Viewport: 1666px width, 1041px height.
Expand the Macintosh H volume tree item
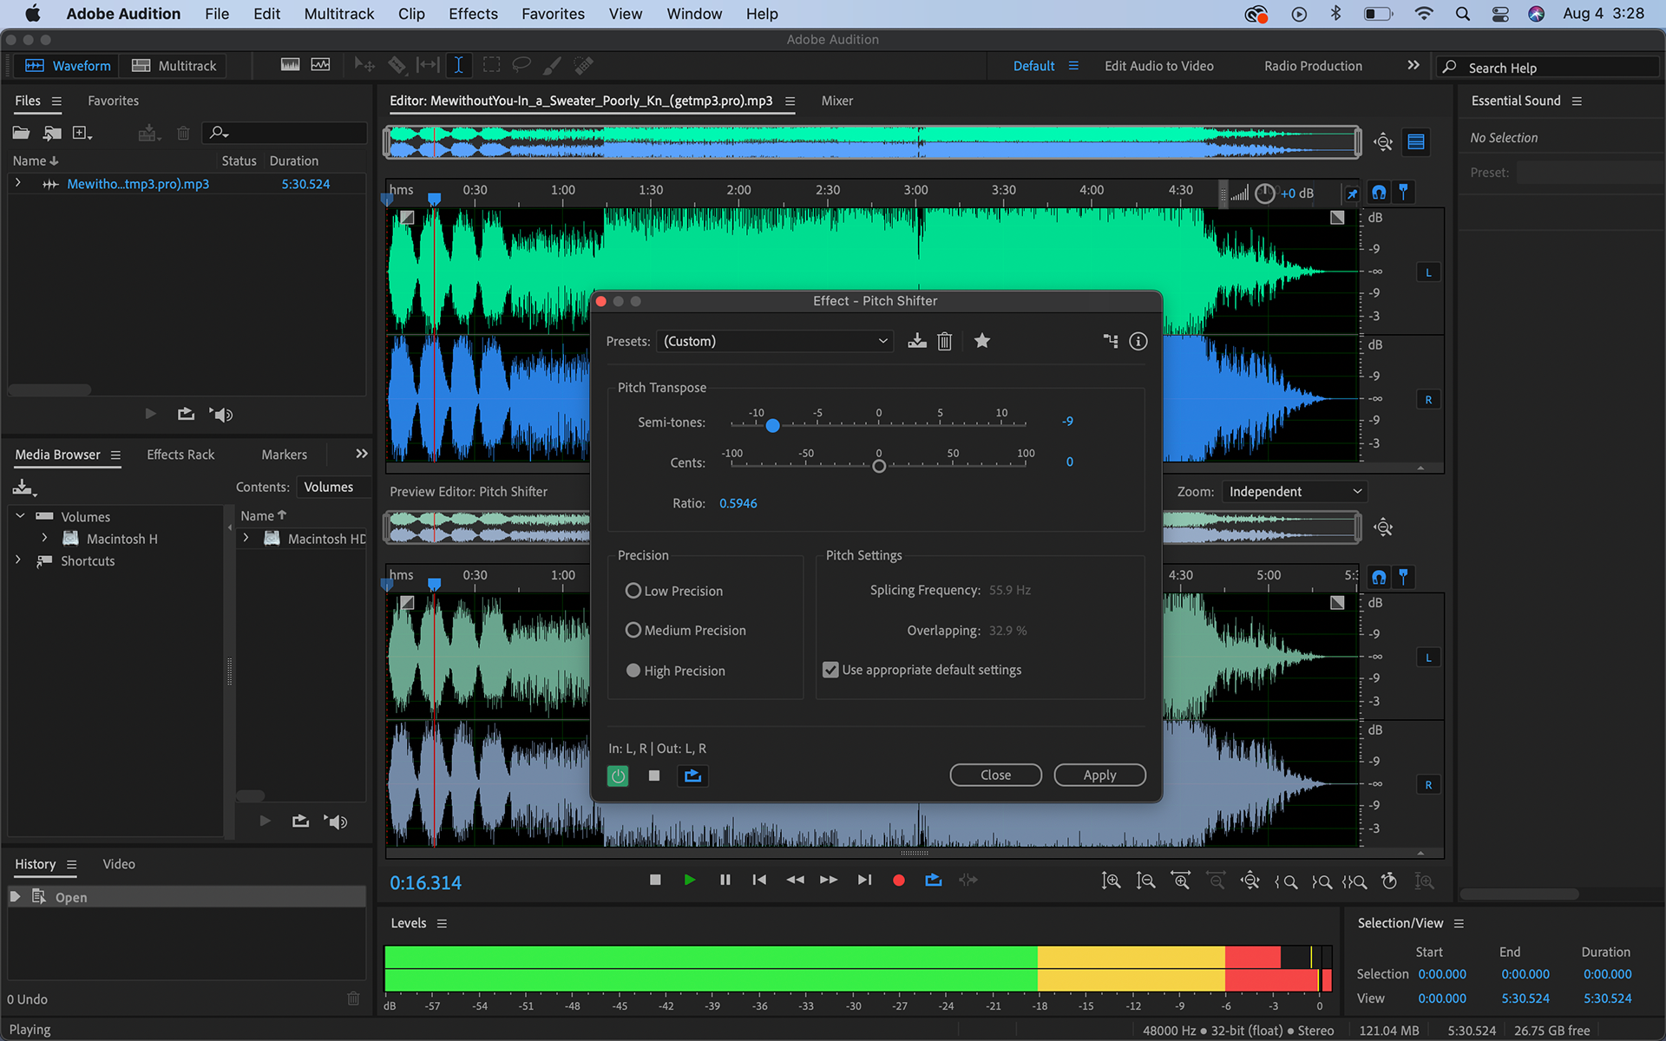tap(44, 539)
